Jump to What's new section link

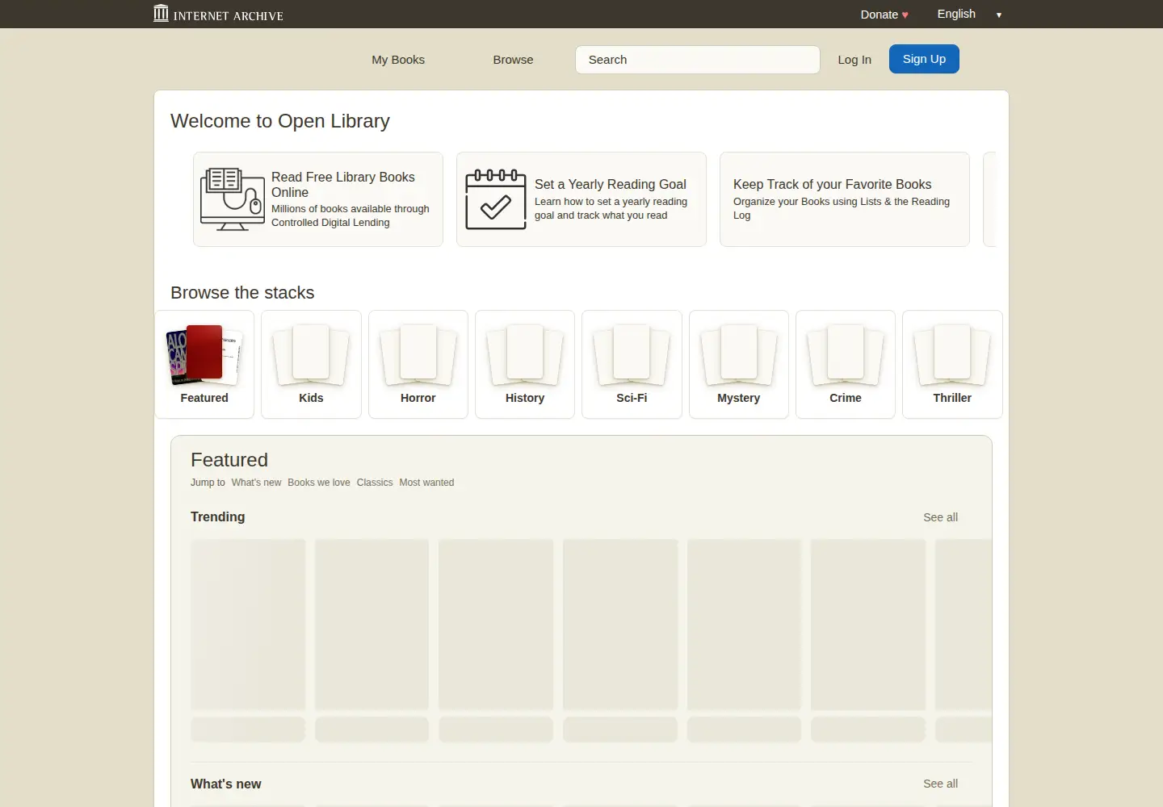pyautogui.click(x=256, y=483)
